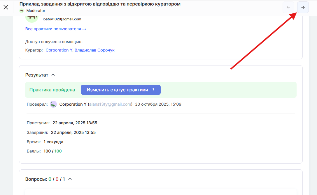The width and height of the screenshot is (317, 195).
Task: Click the ipatov1029@gmail.com user email
Action: [62, 19]
